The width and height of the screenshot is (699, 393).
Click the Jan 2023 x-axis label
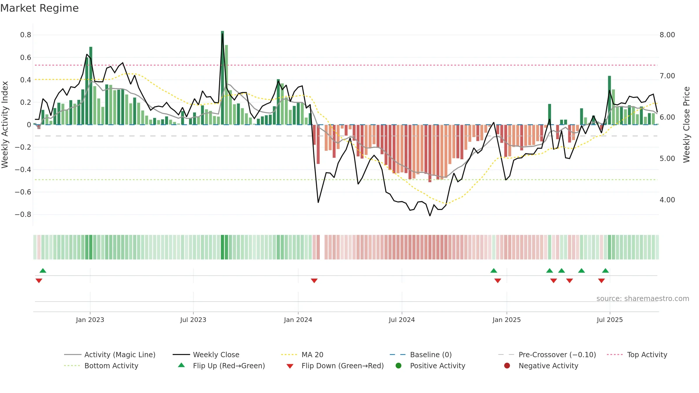[x=90, y=320]
